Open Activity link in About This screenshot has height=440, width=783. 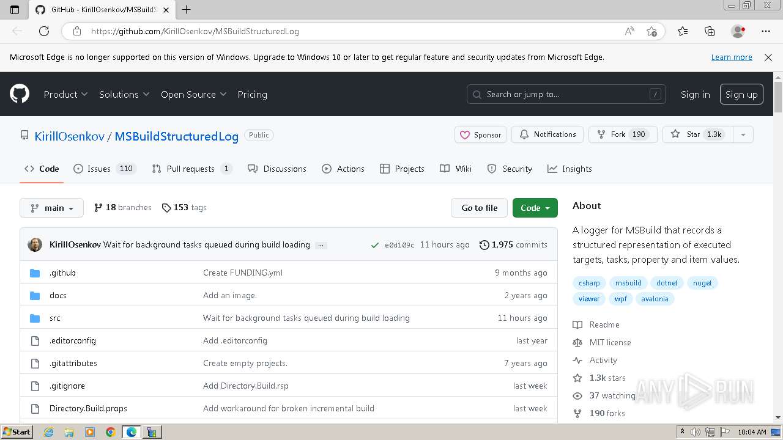click(595, 360)
